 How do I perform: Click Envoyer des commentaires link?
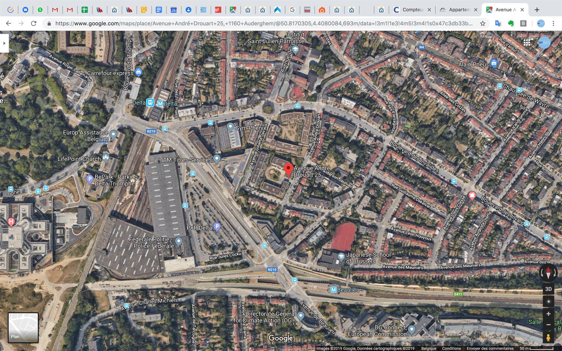490,348
